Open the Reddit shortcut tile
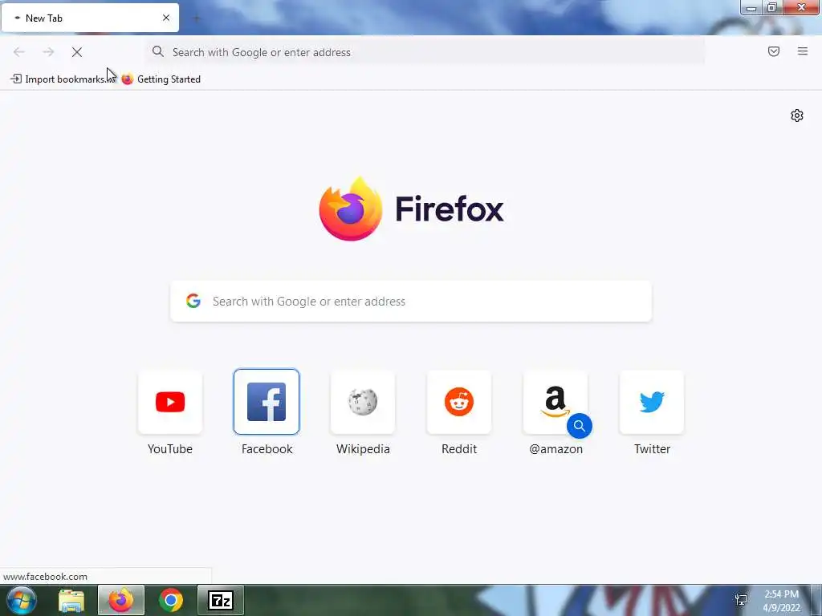The width and height of the screenshot is (822, 616). click(x=459, y=402)
